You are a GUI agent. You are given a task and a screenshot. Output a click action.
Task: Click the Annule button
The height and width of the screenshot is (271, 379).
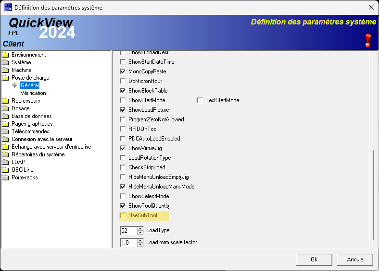[x=355, y=259]
